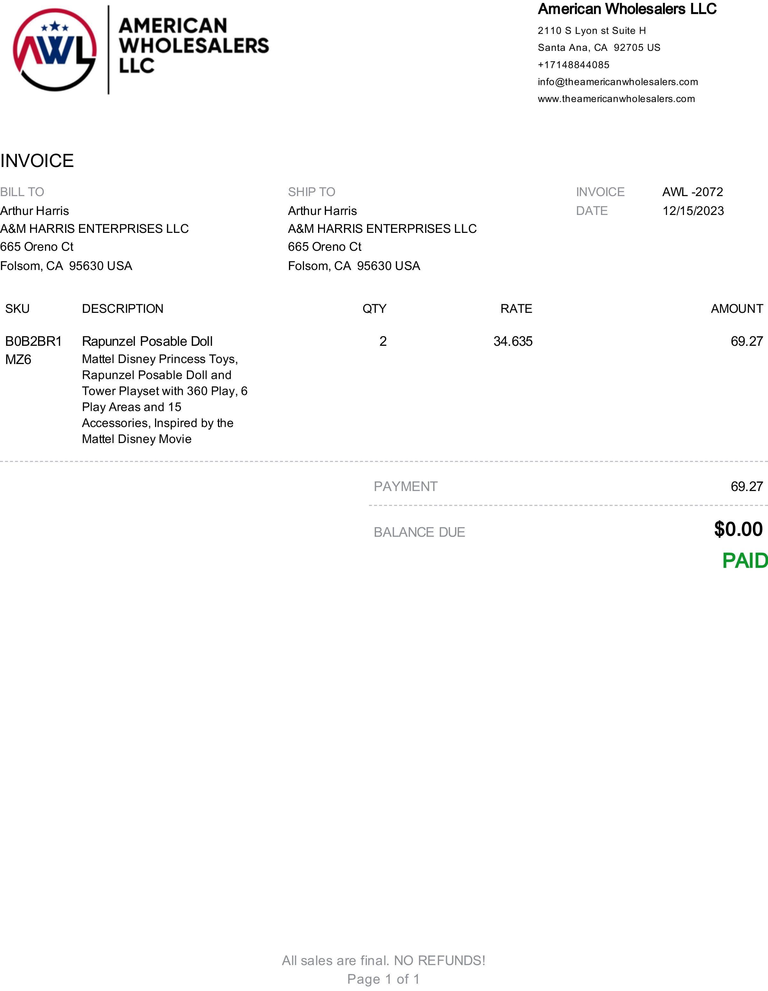Click the $0.00 balance due amount

pyautogui.click(x=739, y=529)
